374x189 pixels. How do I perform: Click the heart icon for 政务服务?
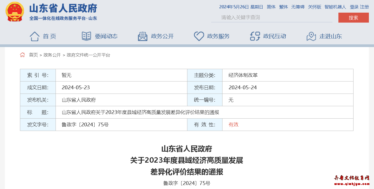[199, 36]
